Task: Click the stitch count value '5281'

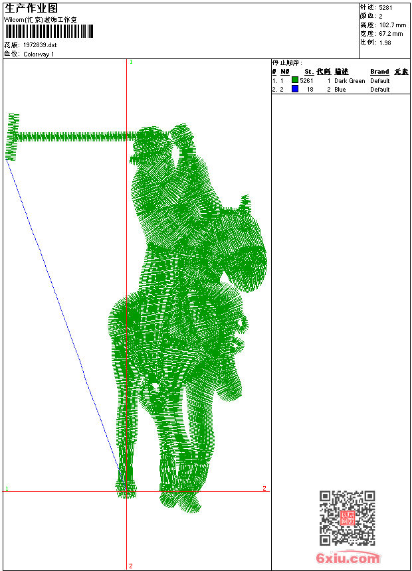Action: point(385,8)
